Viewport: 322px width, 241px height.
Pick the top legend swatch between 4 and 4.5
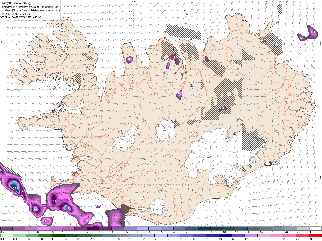tap(142, 229)
